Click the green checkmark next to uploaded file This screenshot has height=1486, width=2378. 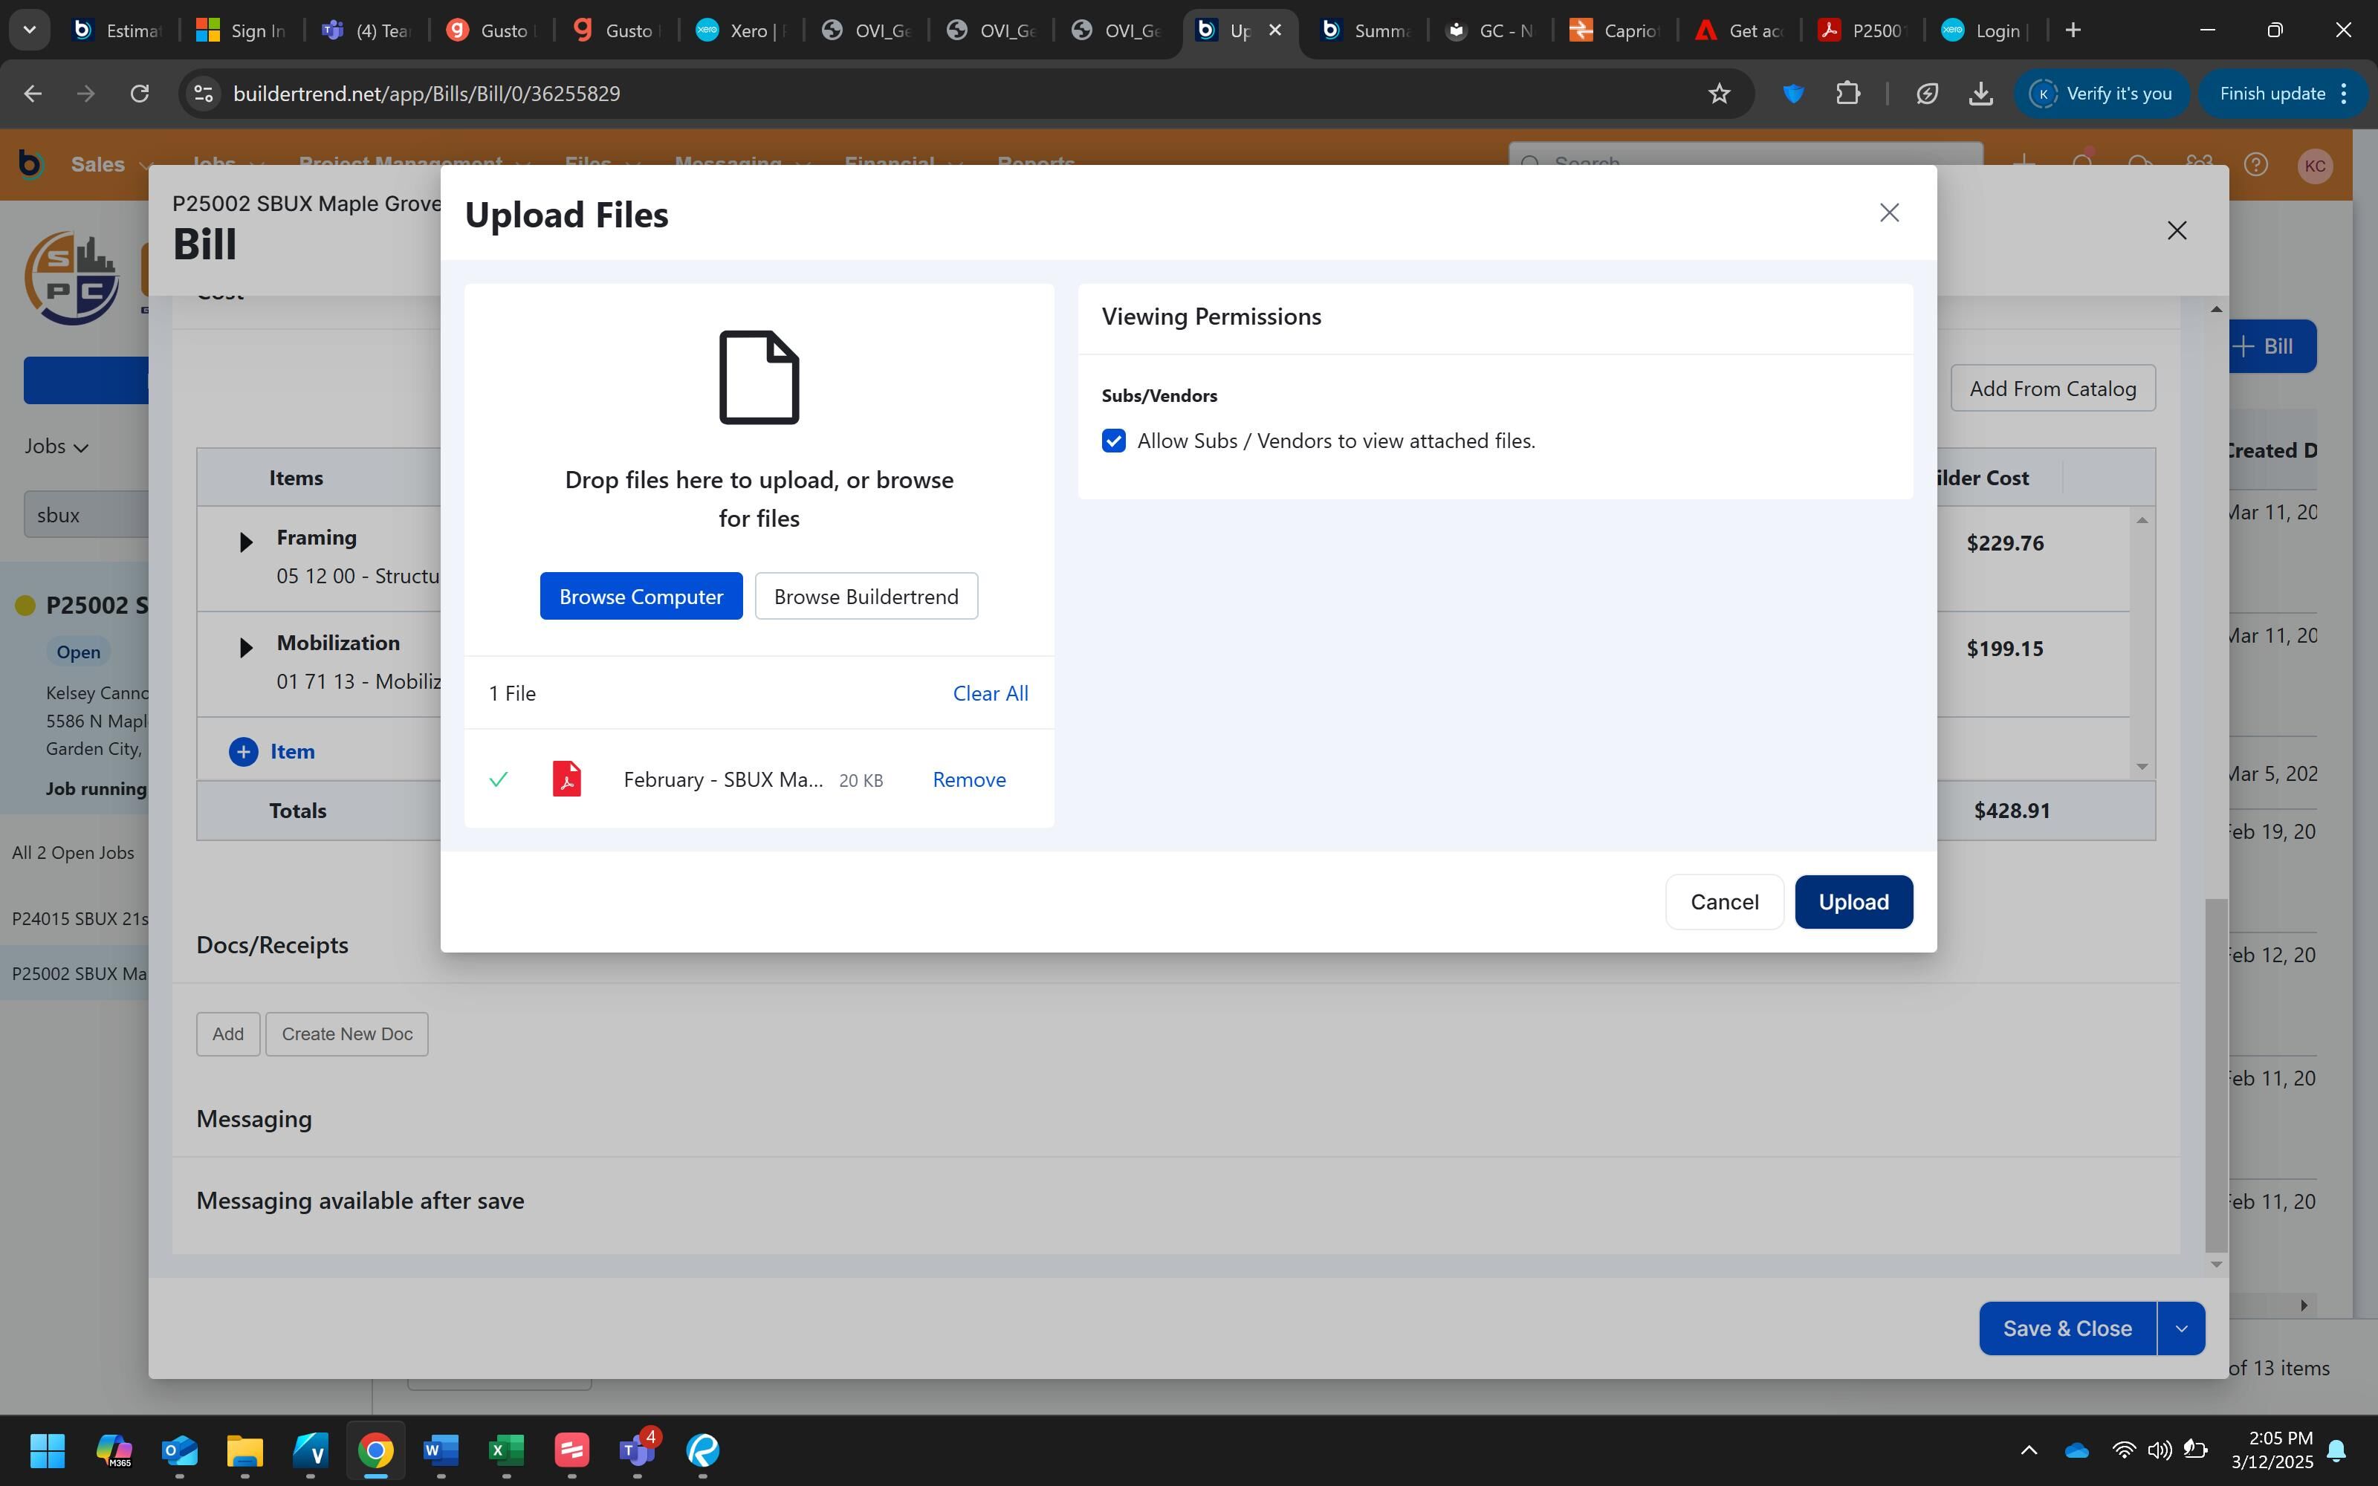498,779
